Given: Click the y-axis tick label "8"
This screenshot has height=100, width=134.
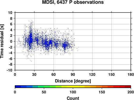Looking at the screenshot, I should point(11,18).
